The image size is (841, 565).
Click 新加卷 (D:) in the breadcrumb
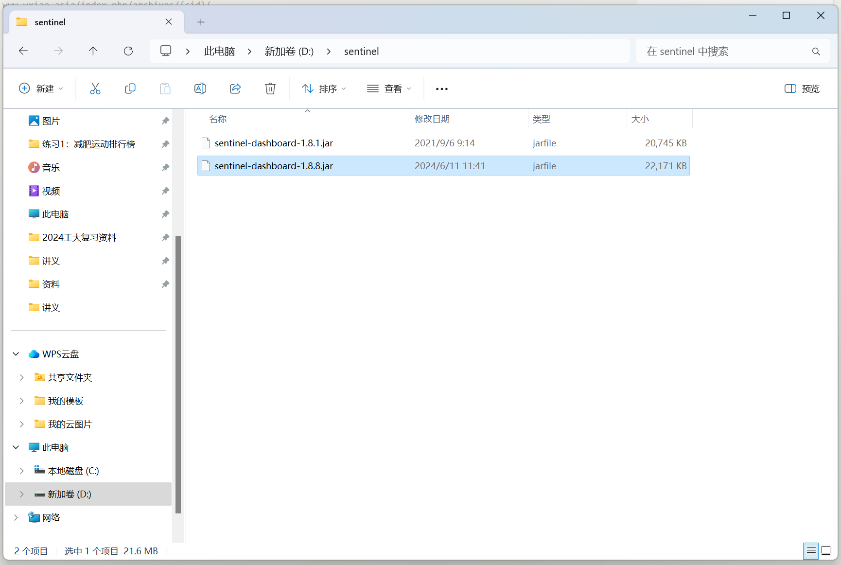coord(289,52)
